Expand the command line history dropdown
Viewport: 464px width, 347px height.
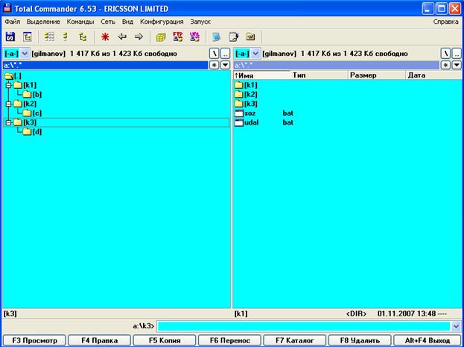tap(456, 326)
